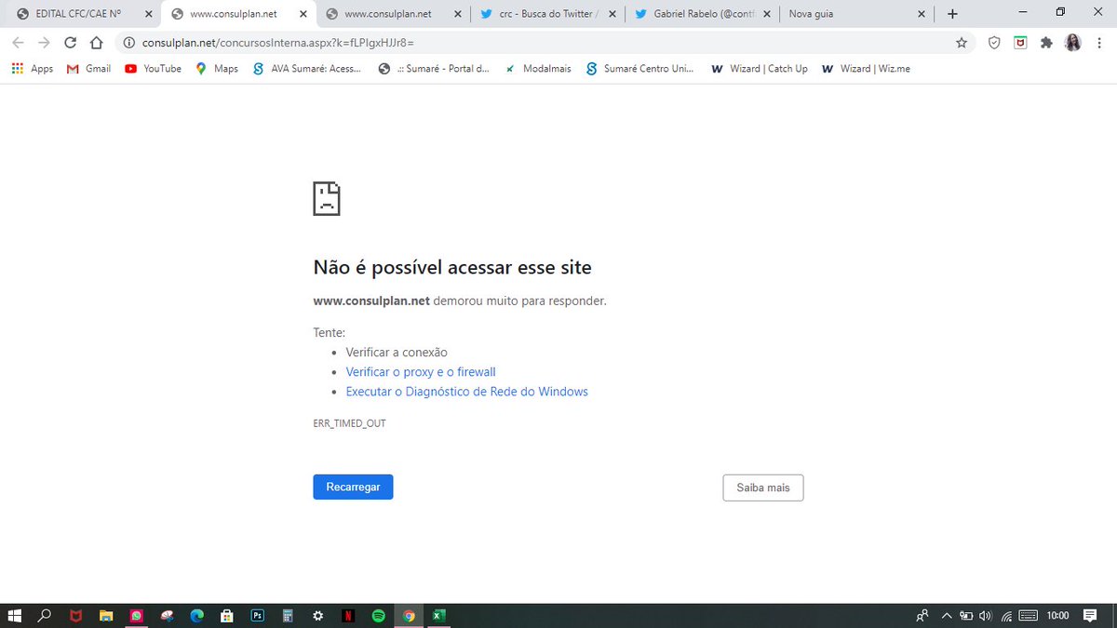Select the active first www.consulplan.net tab
Image resolution: width=1117 pixels, height=628 pixels.
240,14
